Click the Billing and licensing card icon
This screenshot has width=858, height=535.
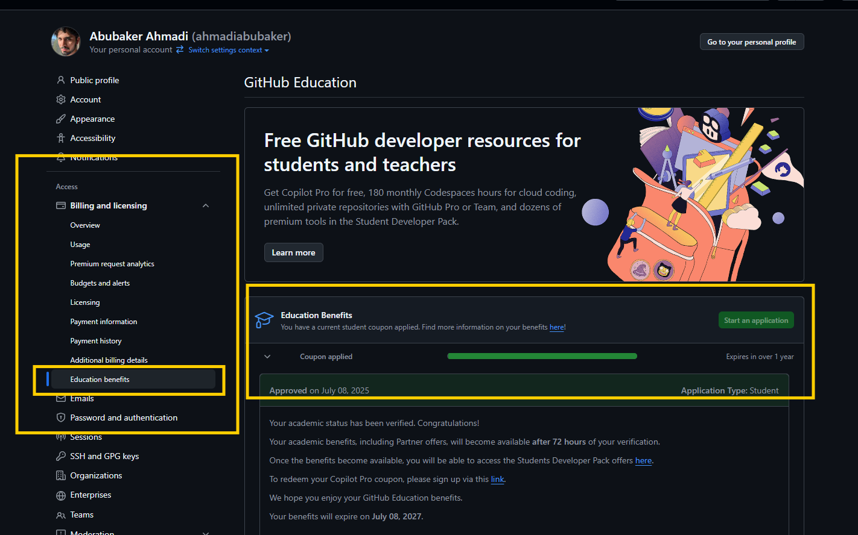(60, 205)
